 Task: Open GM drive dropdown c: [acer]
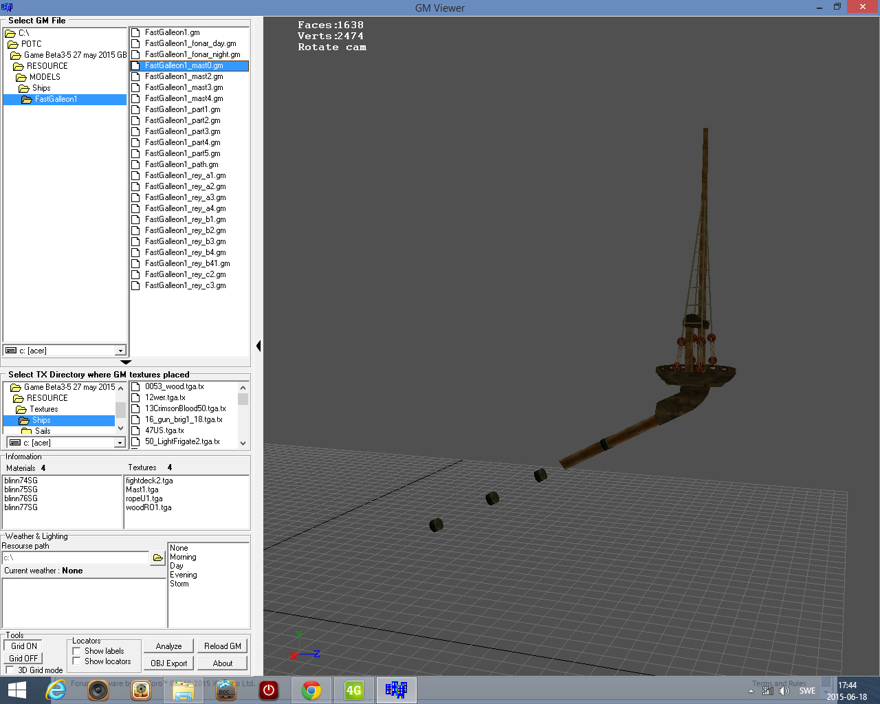coord(120,351)
